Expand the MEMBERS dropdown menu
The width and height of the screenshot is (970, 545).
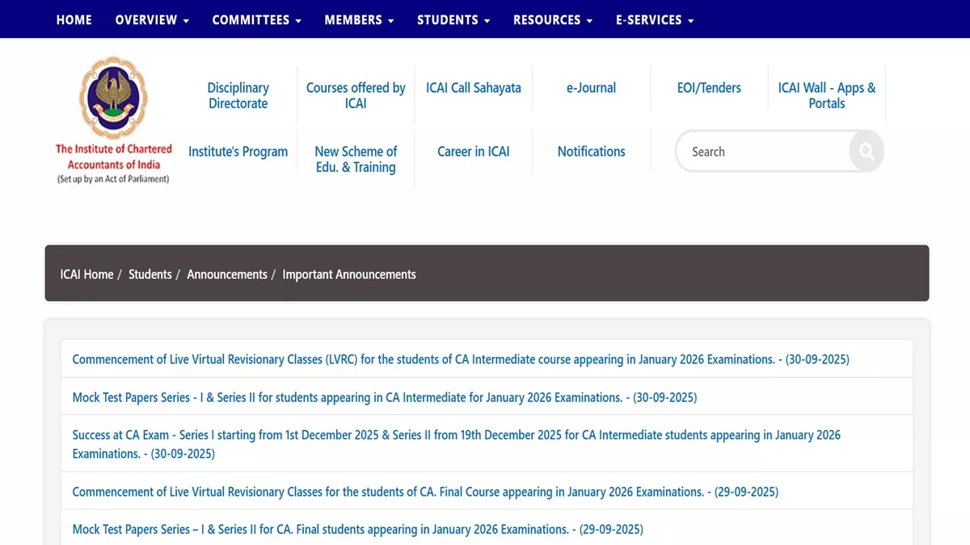pos(359,19)
